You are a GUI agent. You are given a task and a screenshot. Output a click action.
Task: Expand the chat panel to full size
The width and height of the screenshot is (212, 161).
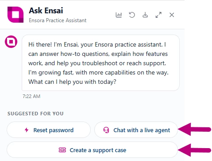point(158,15)
